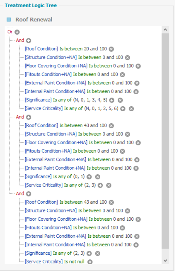
Task: Click plus icon beside first And group
Action: click(29, 41)
